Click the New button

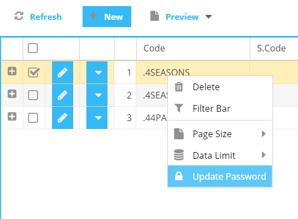[x=107, y=17]
